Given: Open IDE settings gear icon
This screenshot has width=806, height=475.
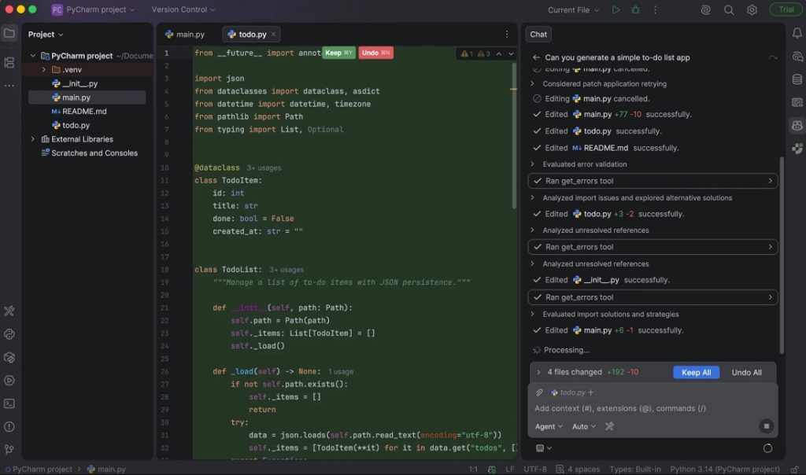Looking at the screenshot, I should (752, 9).
